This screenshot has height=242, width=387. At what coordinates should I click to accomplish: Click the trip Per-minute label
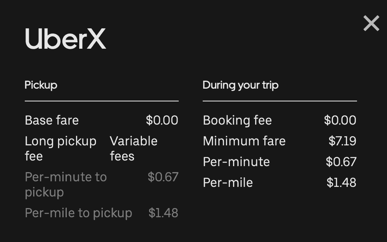click(x=236, y=162)
